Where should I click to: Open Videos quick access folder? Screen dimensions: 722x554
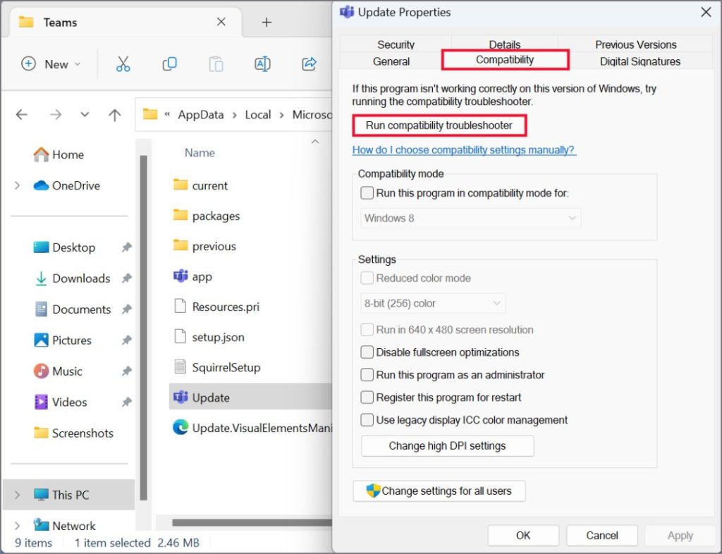(x=61, y=402)
